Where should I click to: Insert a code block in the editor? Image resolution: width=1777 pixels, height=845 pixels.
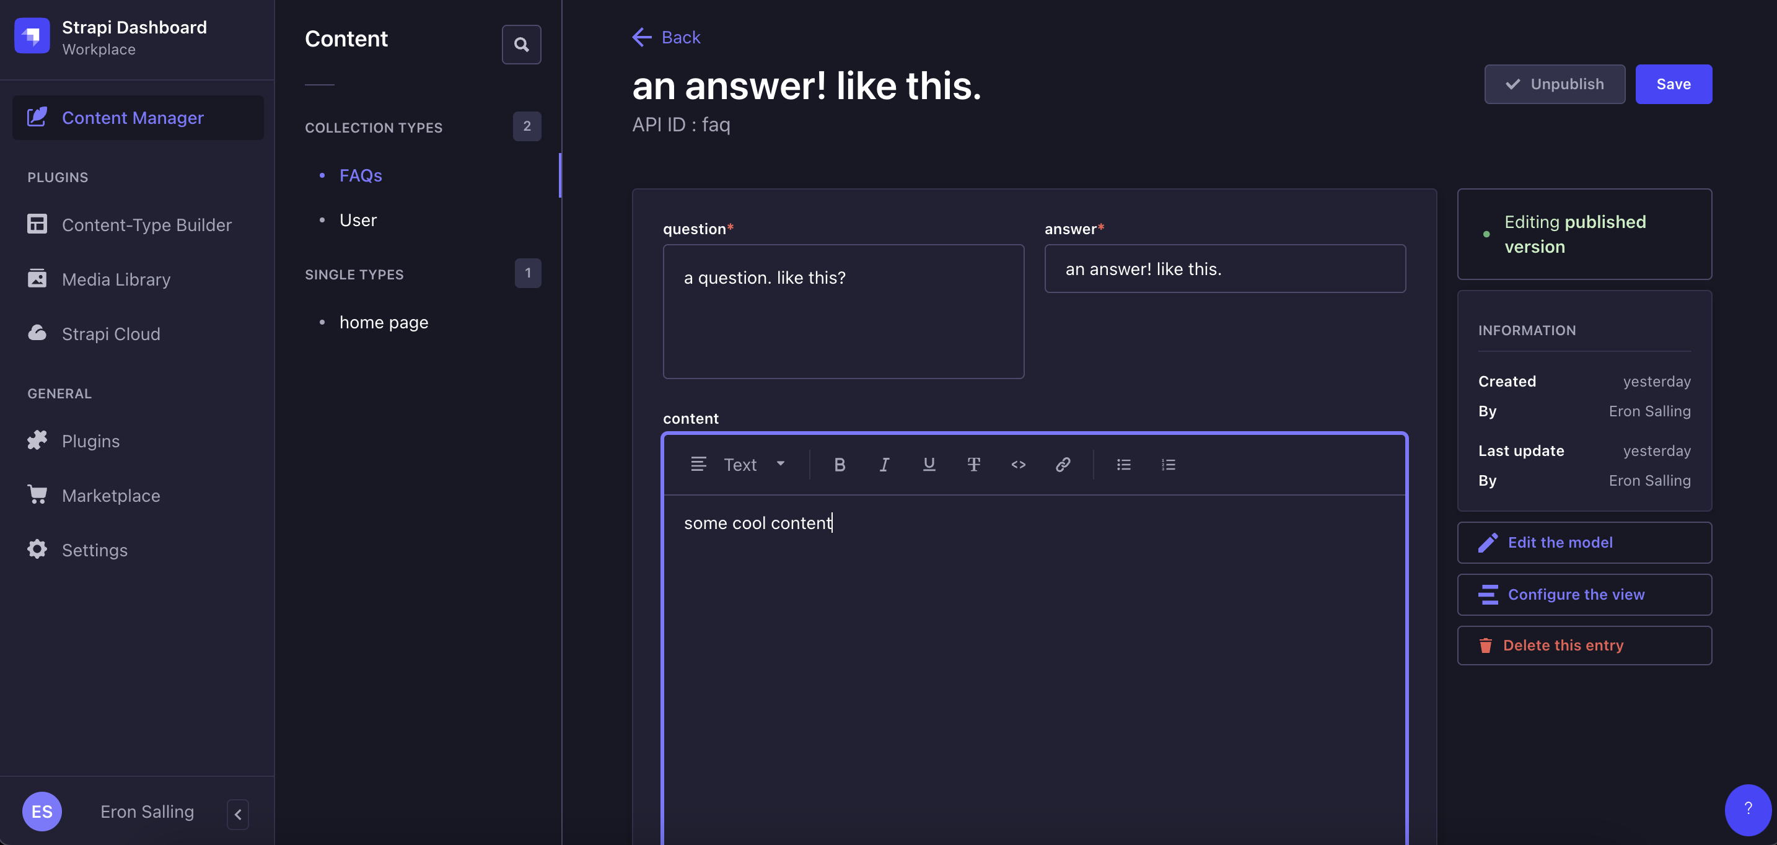(x=1018, y=464)
